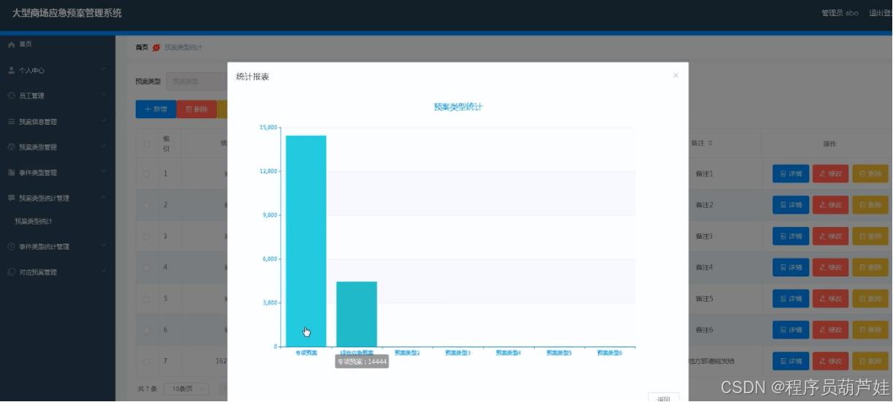Click 修改 for the 备注5 row
This screenshot has height=402, width=893.
[830, 299]
